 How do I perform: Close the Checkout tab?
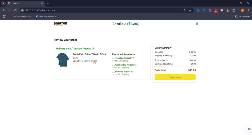42,3
